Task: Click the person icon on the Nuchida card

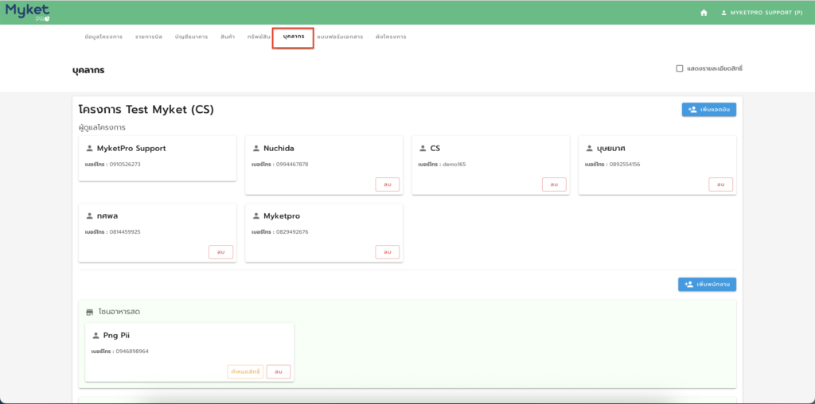Action: (256, 149)
